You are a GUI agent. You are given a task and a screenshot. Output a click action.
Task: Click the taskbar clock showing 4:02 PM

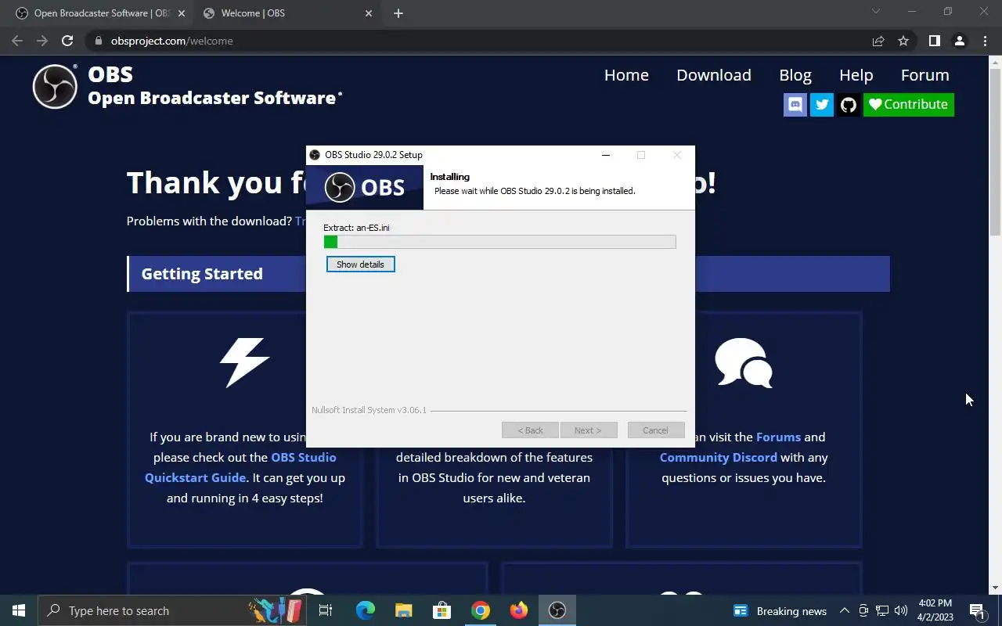click(x=934, y=610)
